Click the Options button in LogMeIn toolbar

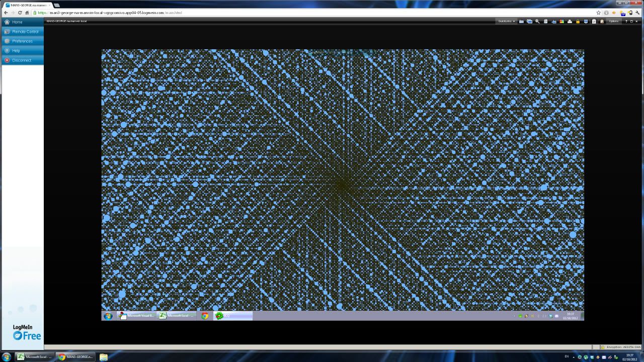pyautogui.click(x=613, y=21)
